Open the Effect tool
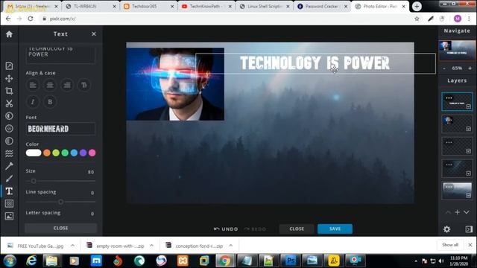The height and width of the screenshot is (268, 477). [x=9, y=141]
